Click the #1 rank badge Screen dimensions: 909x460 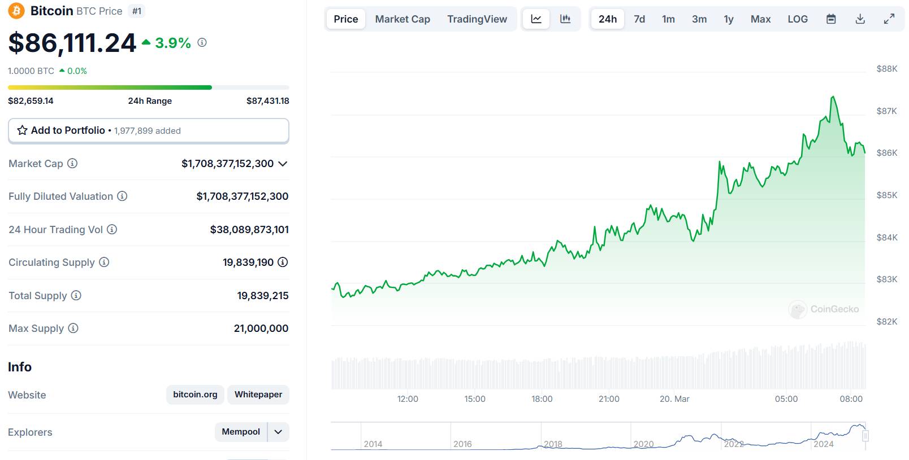[x=137, y=11]
